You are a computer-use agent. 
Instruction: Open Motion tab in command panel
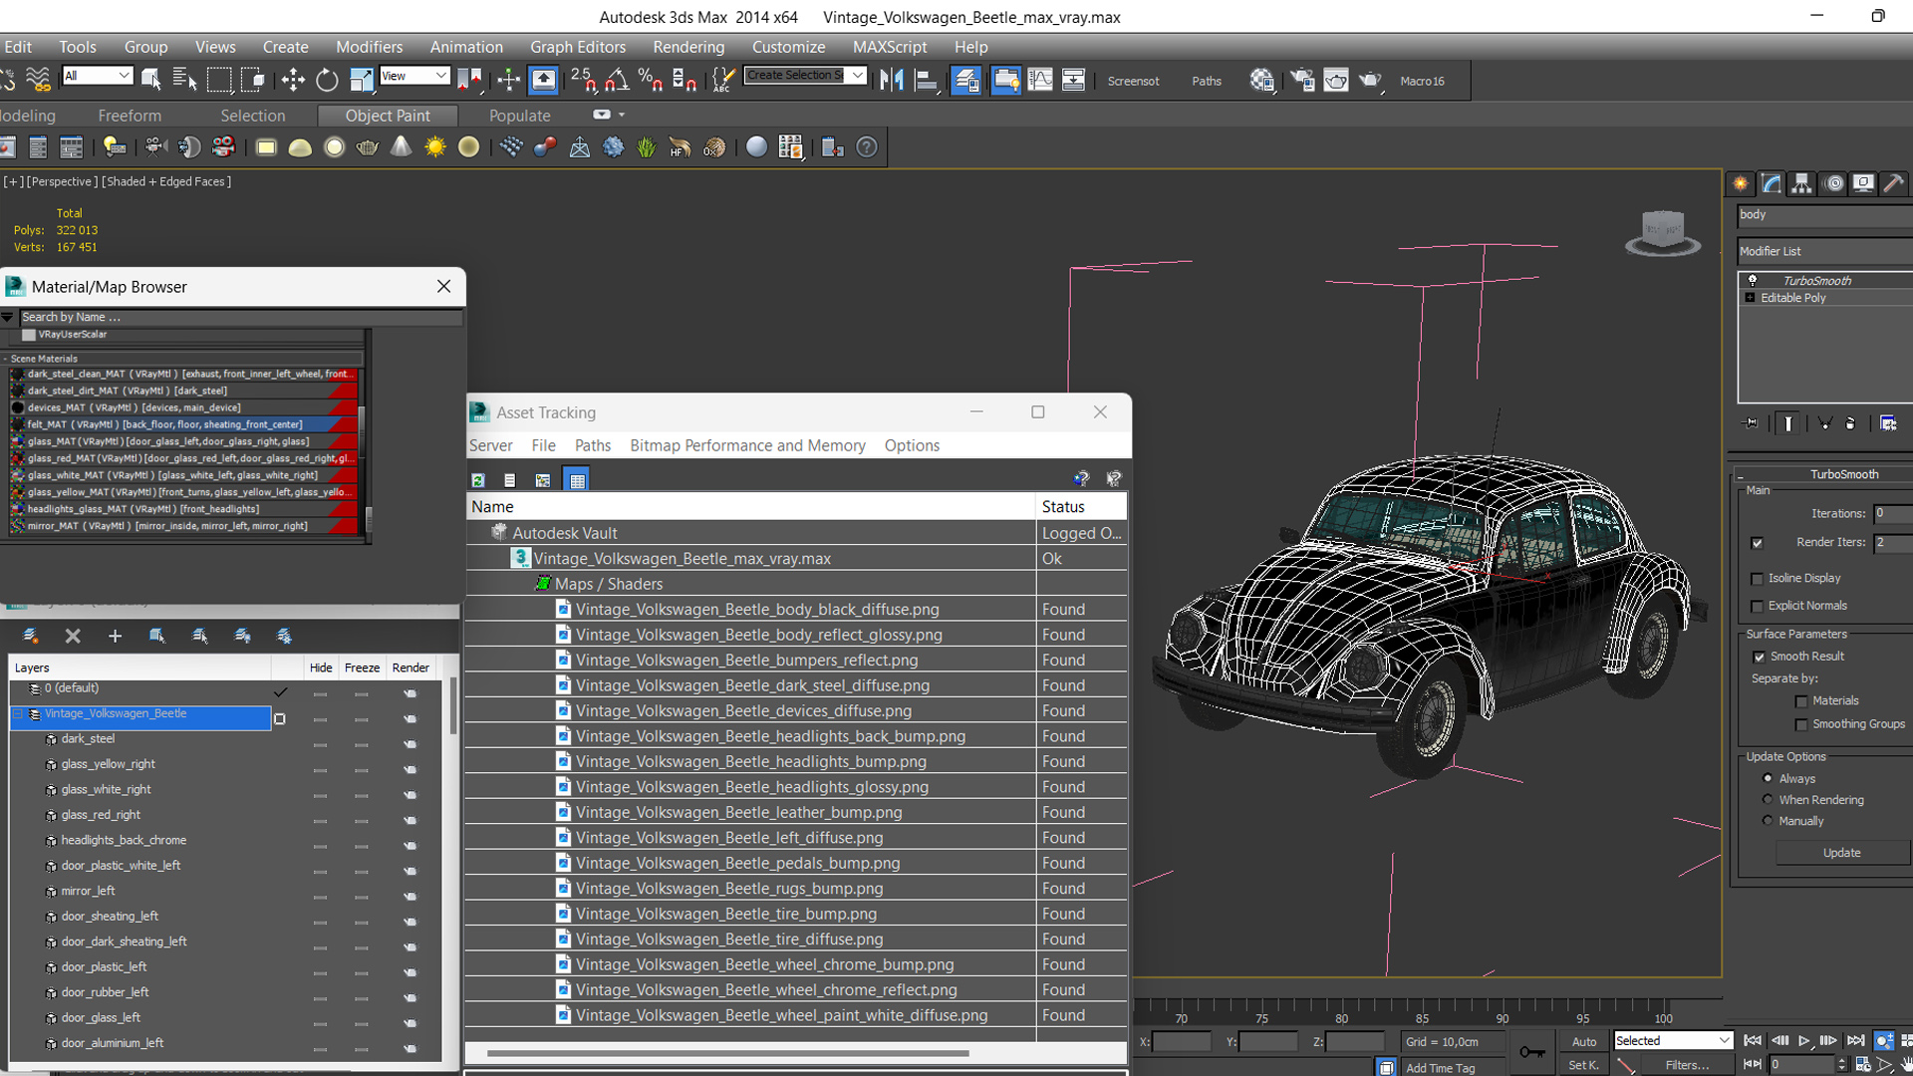pyautogui.click(x=1833, y=183)
